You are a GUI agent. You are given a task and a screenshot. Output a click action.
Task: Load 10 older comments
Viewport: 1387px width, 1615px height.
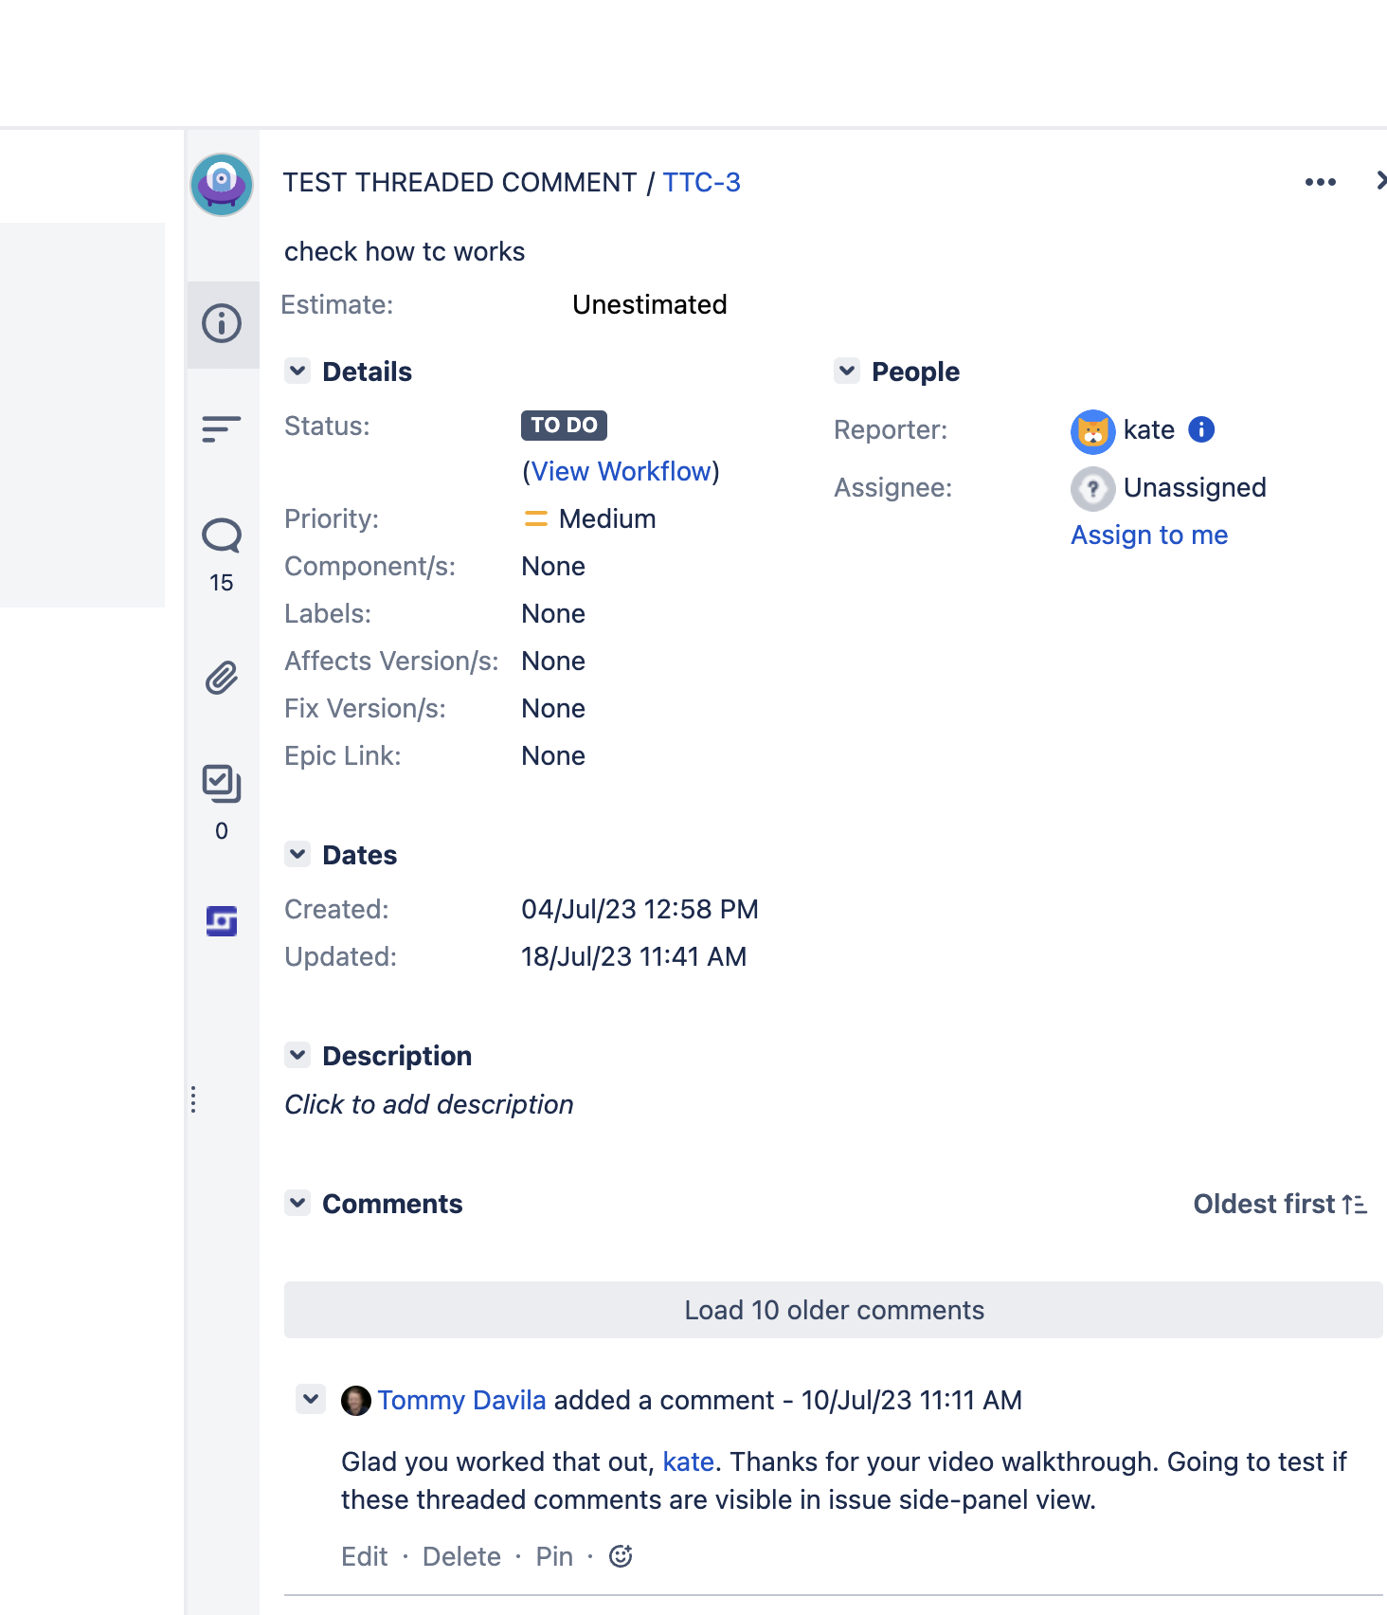(834, 1310)
